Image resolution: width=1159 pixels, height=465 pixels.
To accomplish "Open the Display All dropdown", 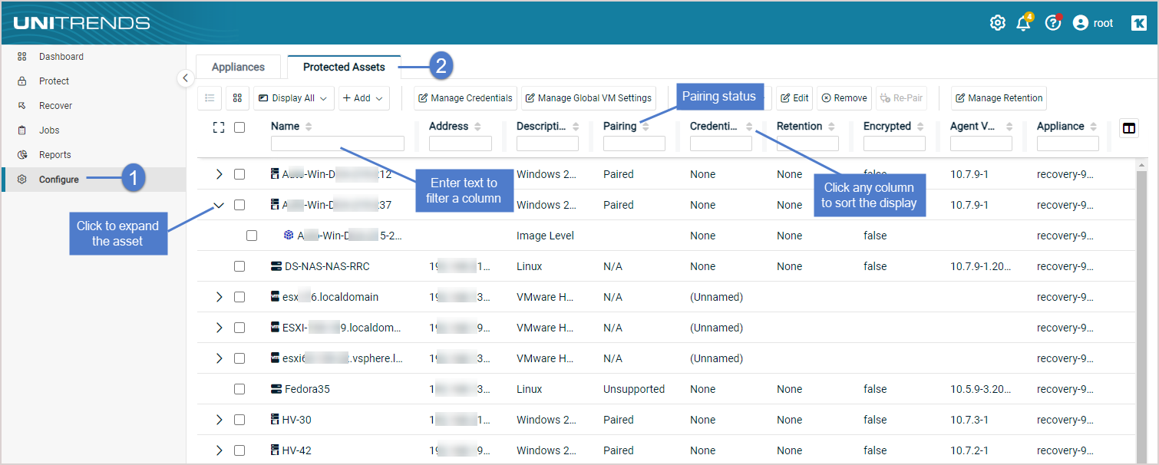I will (x=294, y=98).
